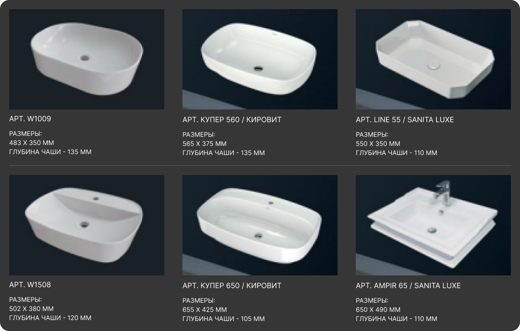Click the АРТ. КУПЕР 560 / КИРОВИТ title

[232, 119]
